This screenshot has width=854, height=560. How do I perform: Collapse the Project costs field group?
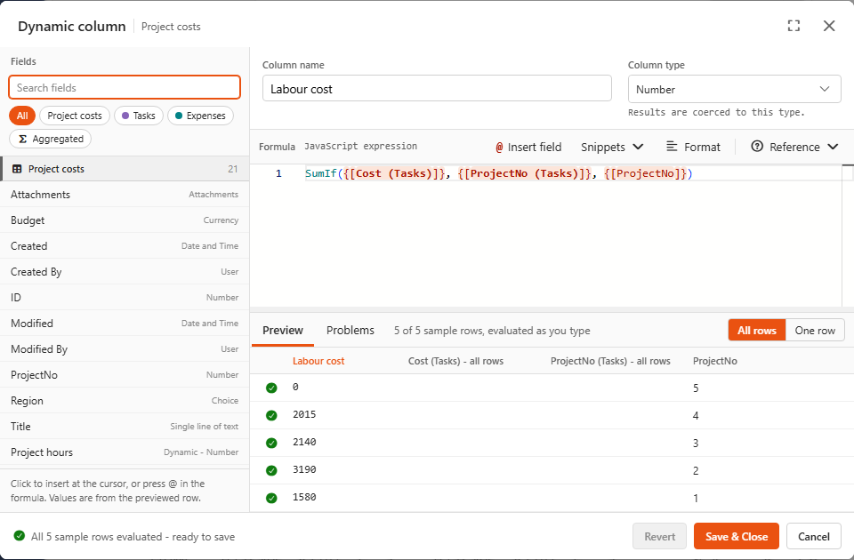[125, 169]
